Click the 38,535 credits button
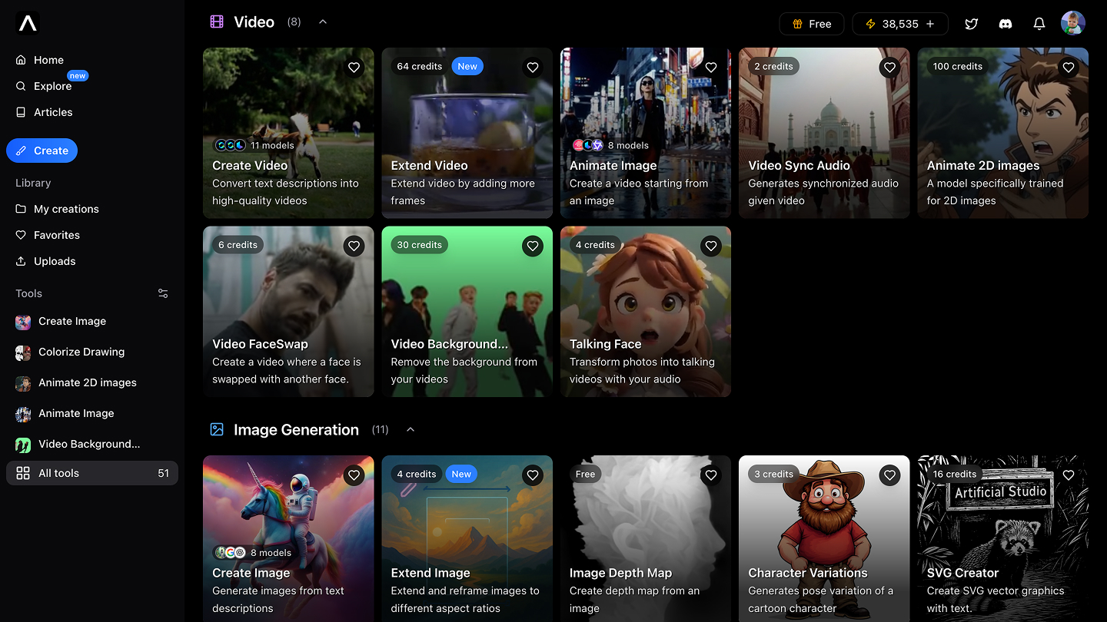 [900, 24]
